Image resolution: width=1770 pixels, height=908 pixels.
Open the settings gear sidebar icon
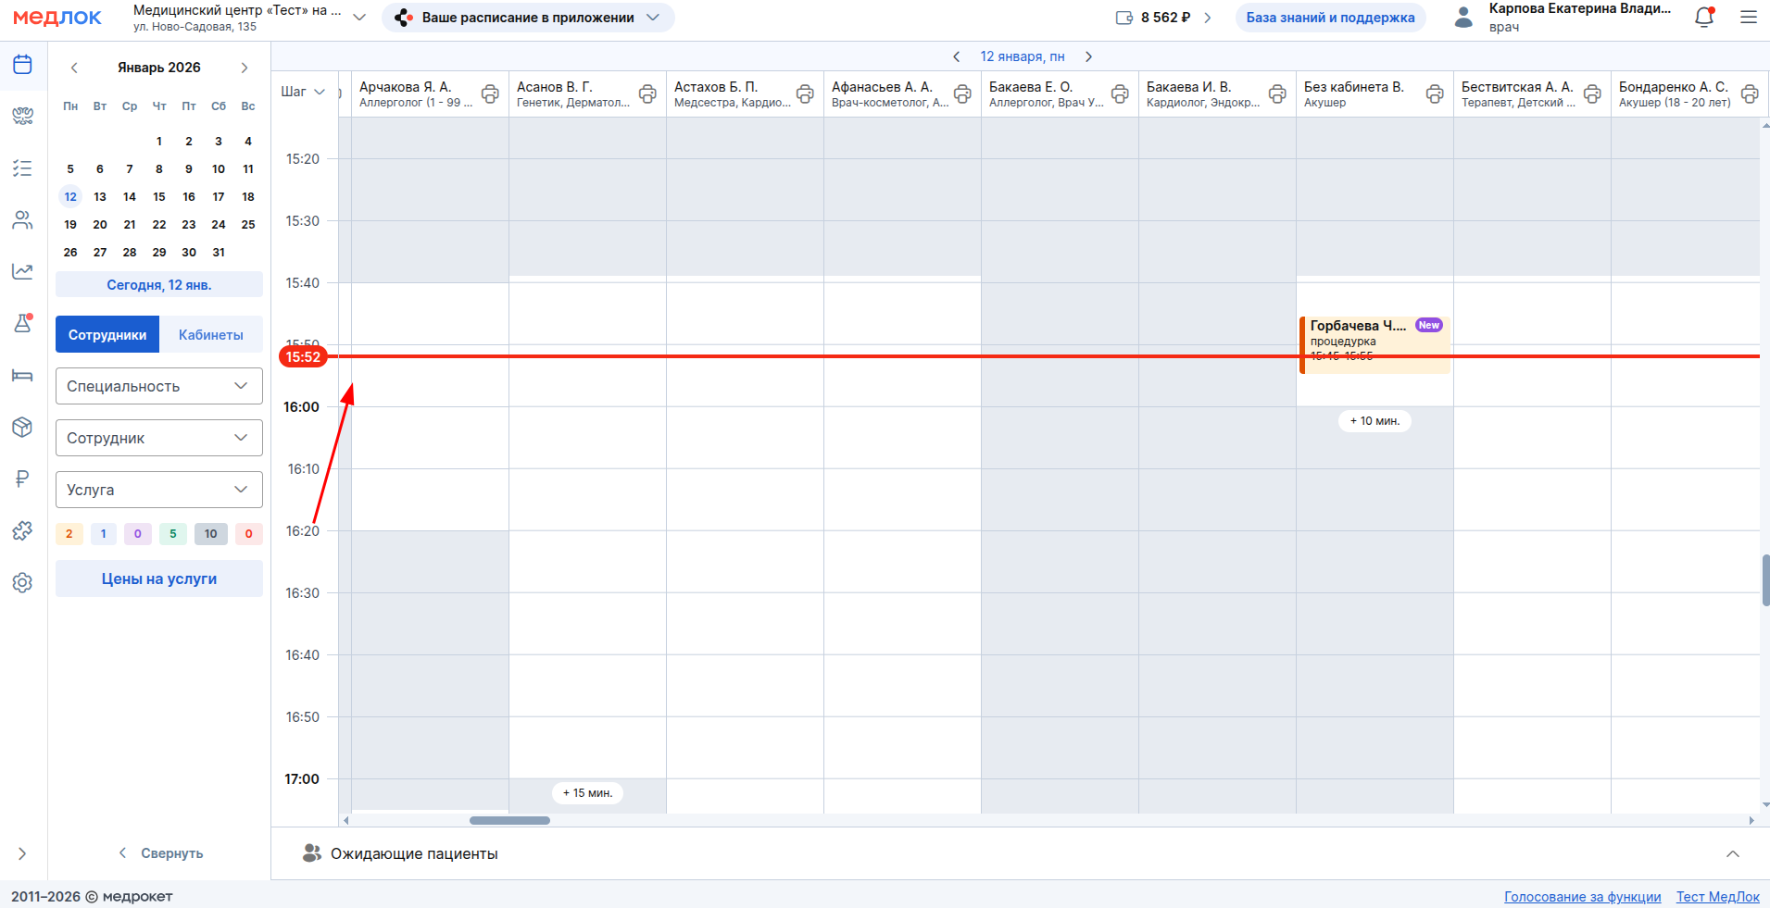coord(23,582)
